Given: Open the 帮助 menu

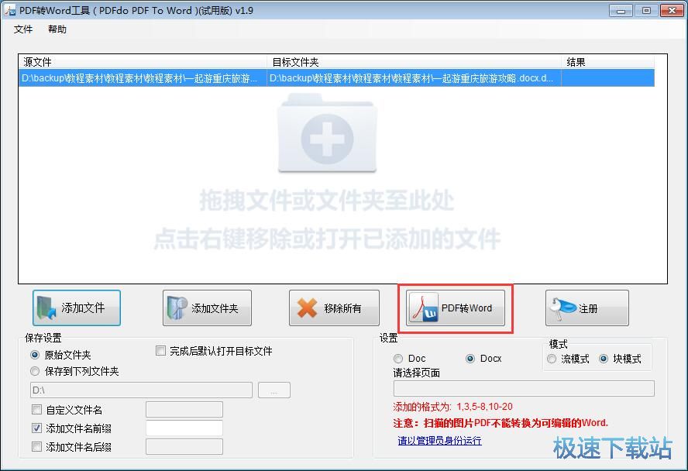Looking at the screenshot, I should (57, 29).
